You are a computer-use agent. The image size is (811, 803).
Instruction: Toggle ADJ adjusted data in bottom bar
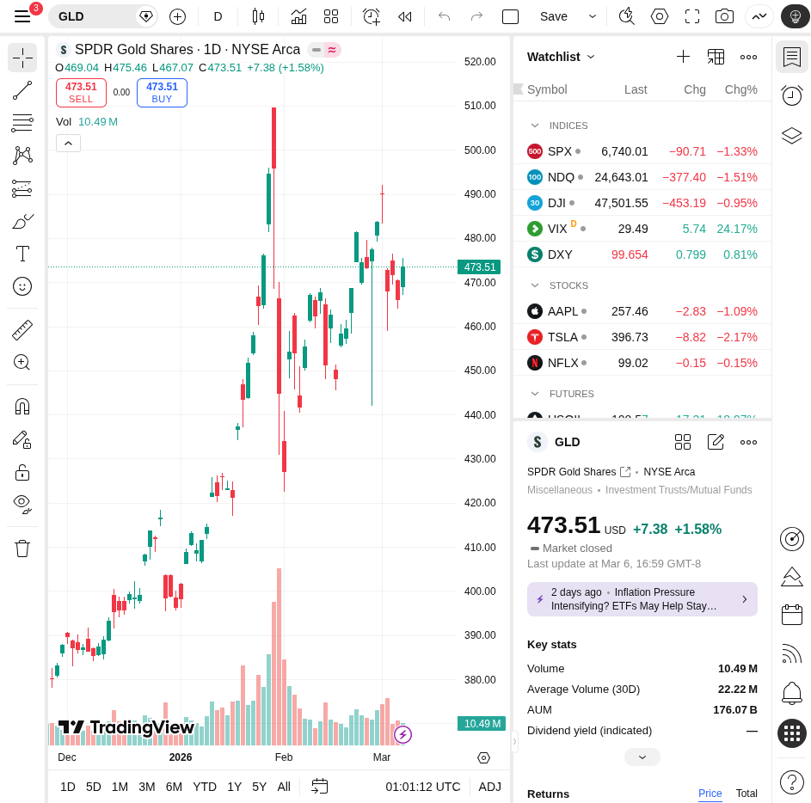click(489, 787)
